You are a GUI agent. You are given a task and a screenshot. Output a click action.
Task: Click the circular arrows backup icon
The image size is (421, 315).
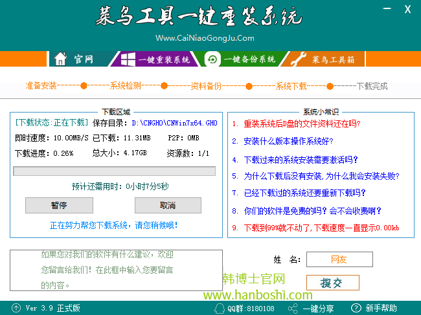212,59
